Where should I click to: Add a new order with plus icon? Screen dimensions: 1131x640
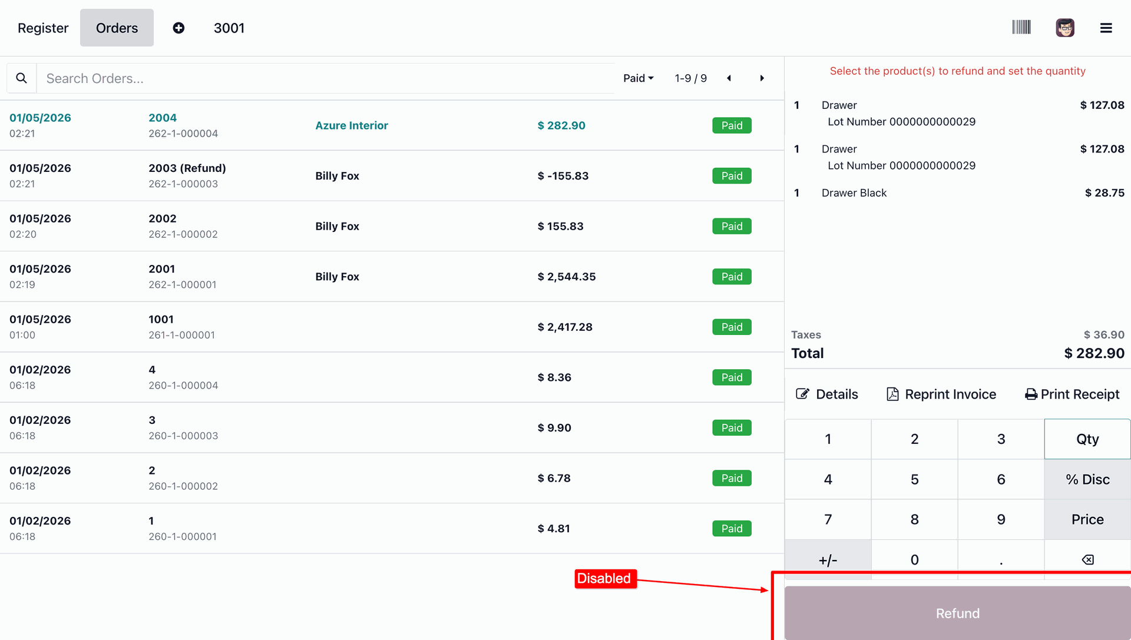(178, 28)
